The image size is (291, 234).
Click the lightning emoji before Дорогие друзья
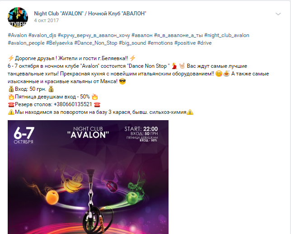[11, 58]
